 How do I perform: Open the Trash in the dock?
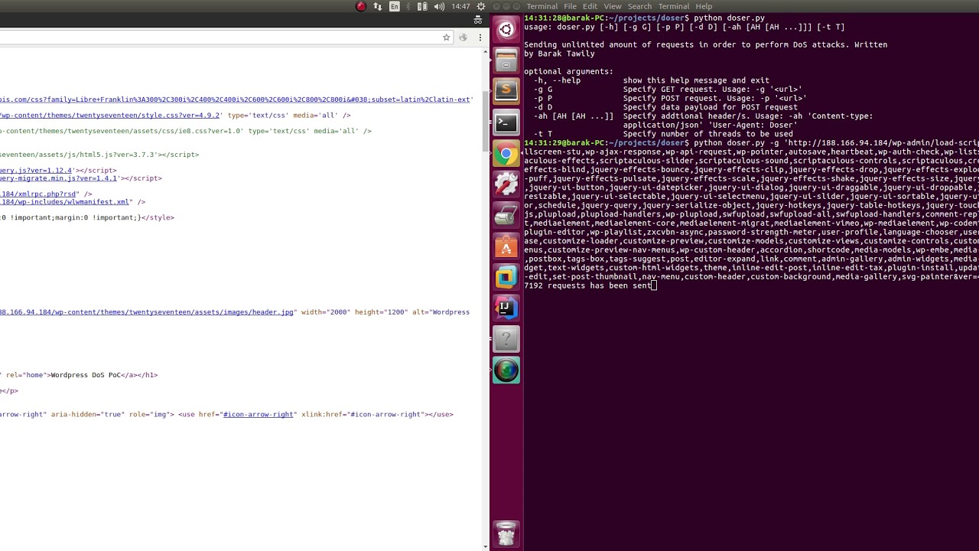(x=506, y=534)
